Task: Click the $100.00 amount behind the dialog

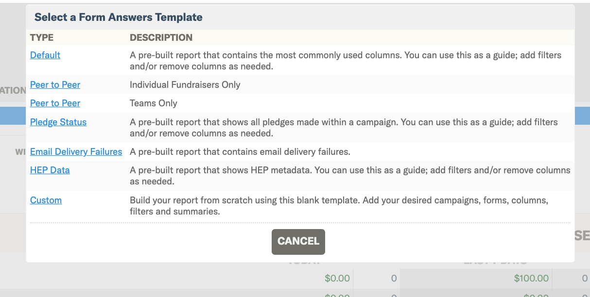Action: pyautogui.click(x=531, y=279)
